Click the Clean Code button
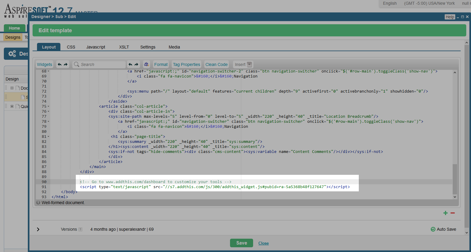Screen dimensions: 471x252 (216, 64)
